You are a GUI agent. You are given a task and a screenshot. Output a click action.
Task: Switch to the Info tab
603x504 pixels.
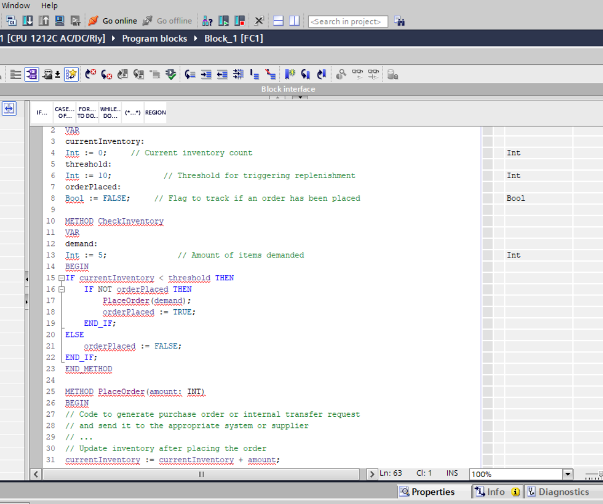497,492
